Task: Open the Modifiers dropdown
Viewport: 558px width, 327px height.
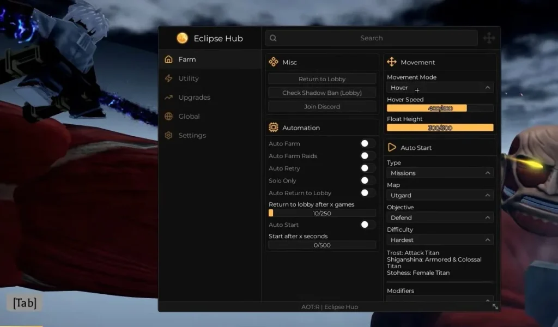Action: (x=440, y=299)
